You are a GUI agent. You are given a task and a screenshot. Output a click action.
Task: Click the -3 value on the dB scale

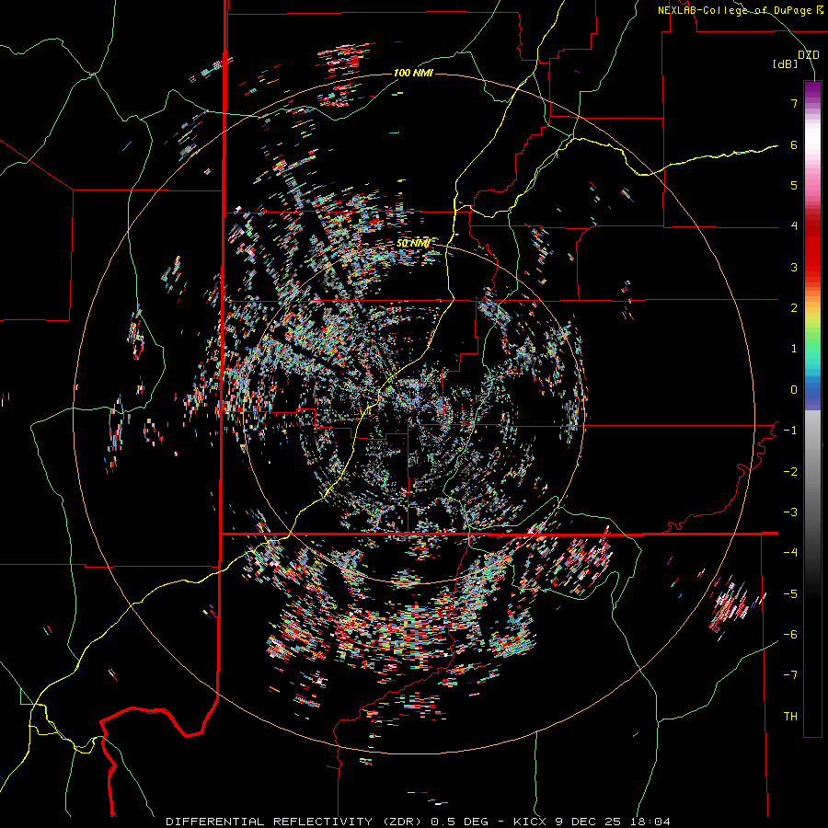[x=790, y=512]
